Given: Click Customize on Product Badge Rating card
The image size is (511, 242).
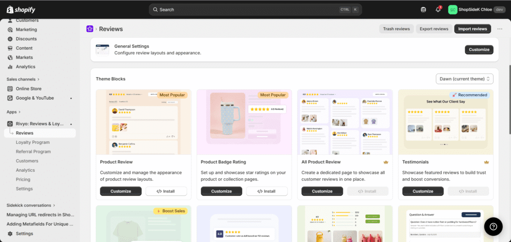Looking at the screenshot, I should (221, 191).
